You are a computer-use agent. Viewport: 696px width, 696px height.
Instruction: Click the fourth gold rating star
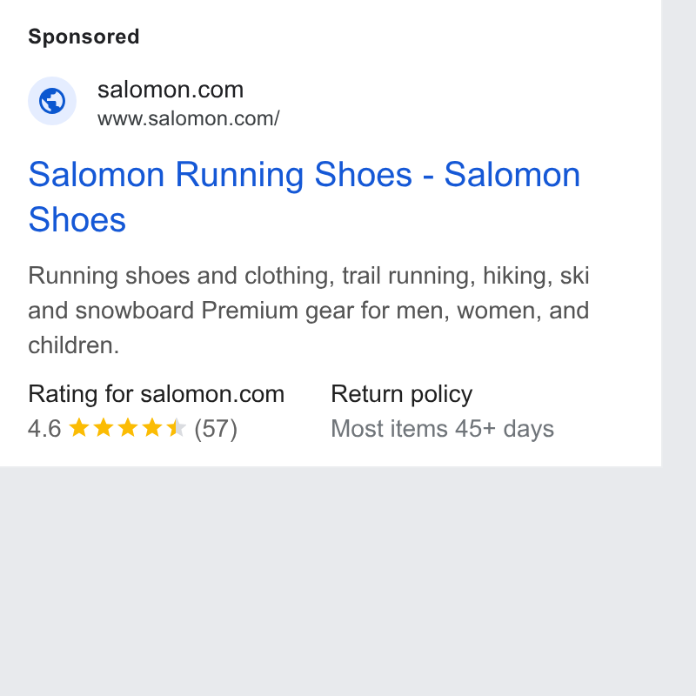tap(152, 427)
